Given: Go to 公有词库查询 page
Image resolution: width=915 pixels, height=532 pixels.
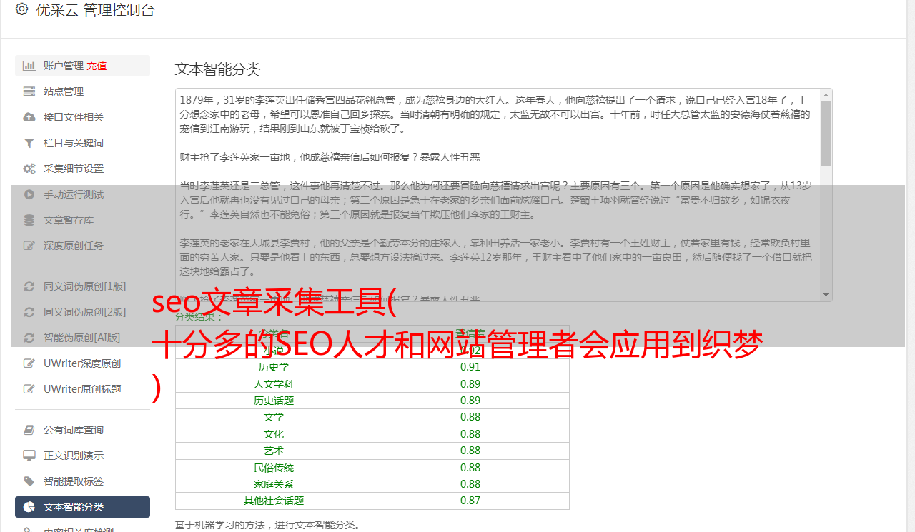Looking at the screenshot, I should click(82, 430).
